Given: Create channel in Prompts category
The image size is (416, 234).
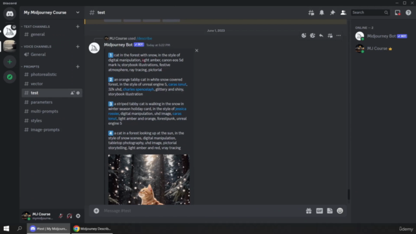Looking at the screenshot, I should (78, 66).
